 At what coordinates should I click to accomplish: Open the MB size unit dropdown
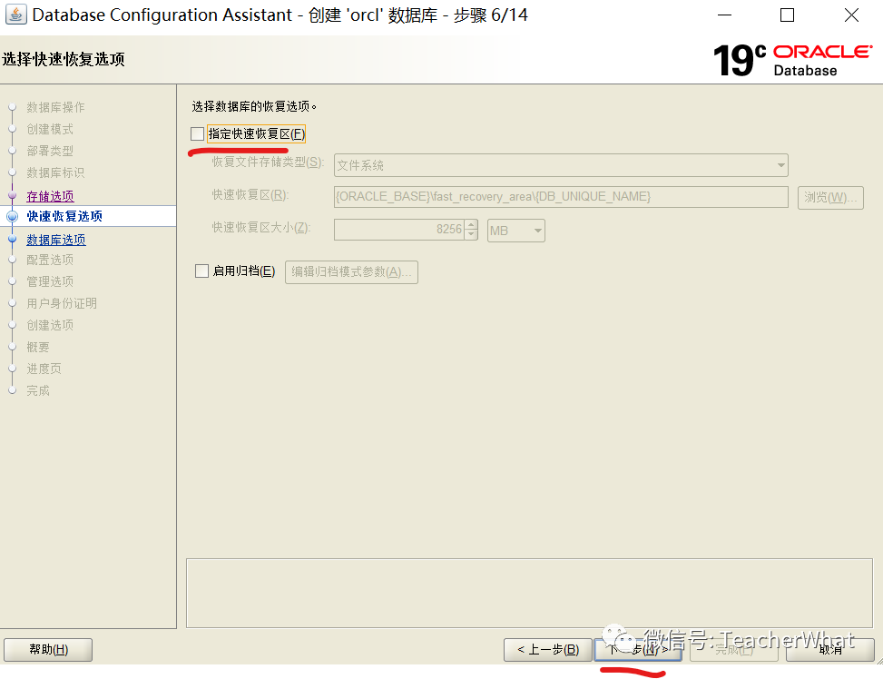(515, 231)
